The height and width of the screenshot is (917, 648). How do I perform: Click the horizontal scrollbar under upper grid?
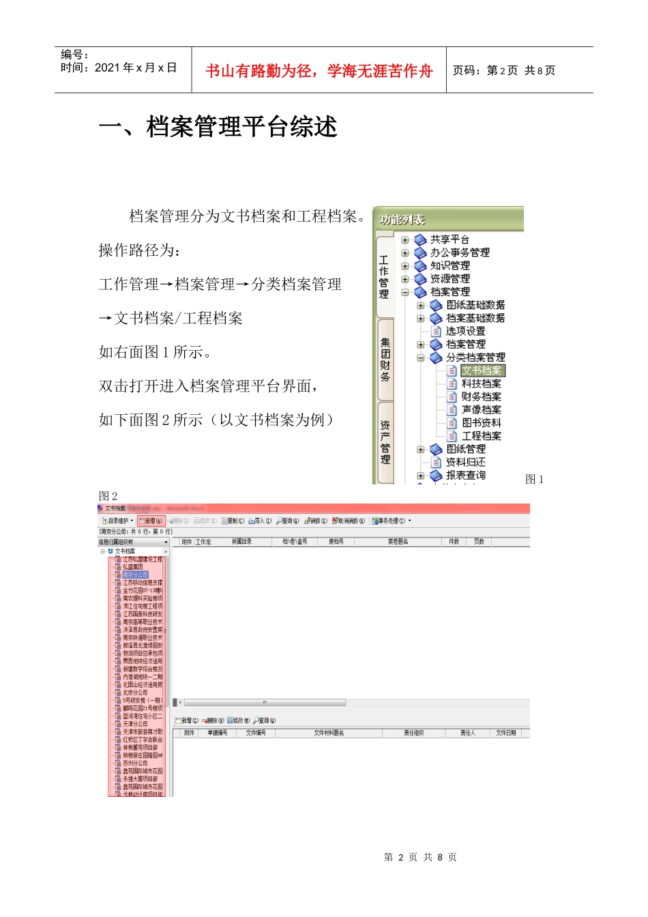click(265, 702)
